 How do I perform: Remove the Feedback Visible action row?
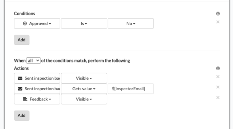pos(218,97)
